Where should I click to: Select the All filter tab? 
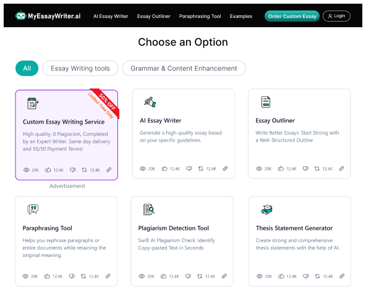[x=27, y=69]
